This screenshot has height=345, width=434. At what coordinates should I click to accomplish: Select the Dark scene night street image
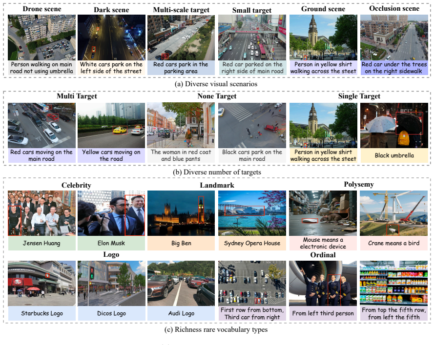pos(111,38)
